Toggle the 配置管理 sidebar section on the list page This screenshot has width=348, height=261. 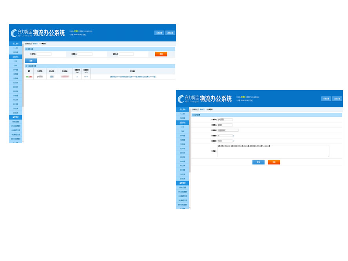tap(16, 117)
